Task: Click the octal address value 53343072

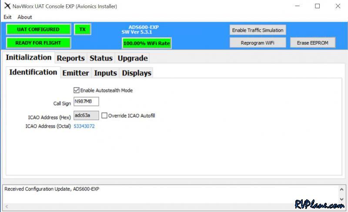Action: click(84, 126)
